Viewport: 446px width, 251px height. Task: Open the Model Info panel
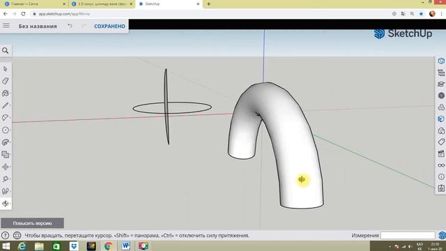point(441,176)
